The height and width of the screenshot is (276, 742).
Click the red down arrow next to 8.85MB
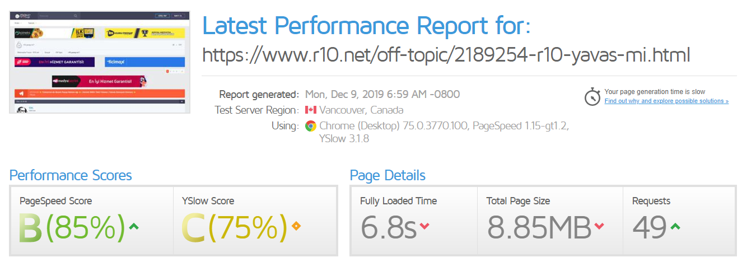pos(599,226)
